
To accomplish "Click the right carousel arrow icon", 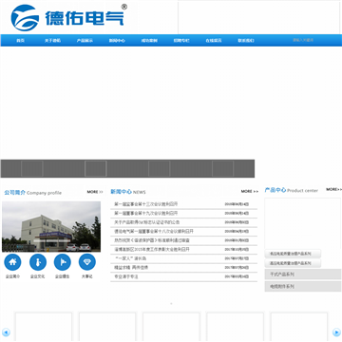I will coord(336,332).
